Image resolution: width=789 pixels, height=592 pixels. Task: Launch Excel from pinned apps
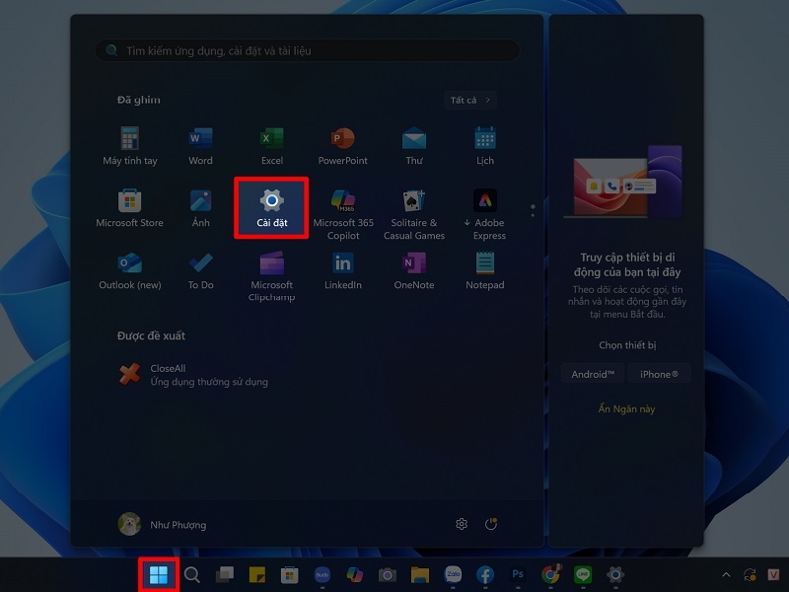tap(272, 145)
